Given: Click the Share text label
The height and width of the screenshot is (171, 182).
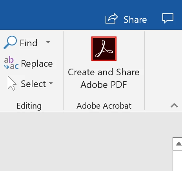Looking at the screenshot, I should pos(135,20).
